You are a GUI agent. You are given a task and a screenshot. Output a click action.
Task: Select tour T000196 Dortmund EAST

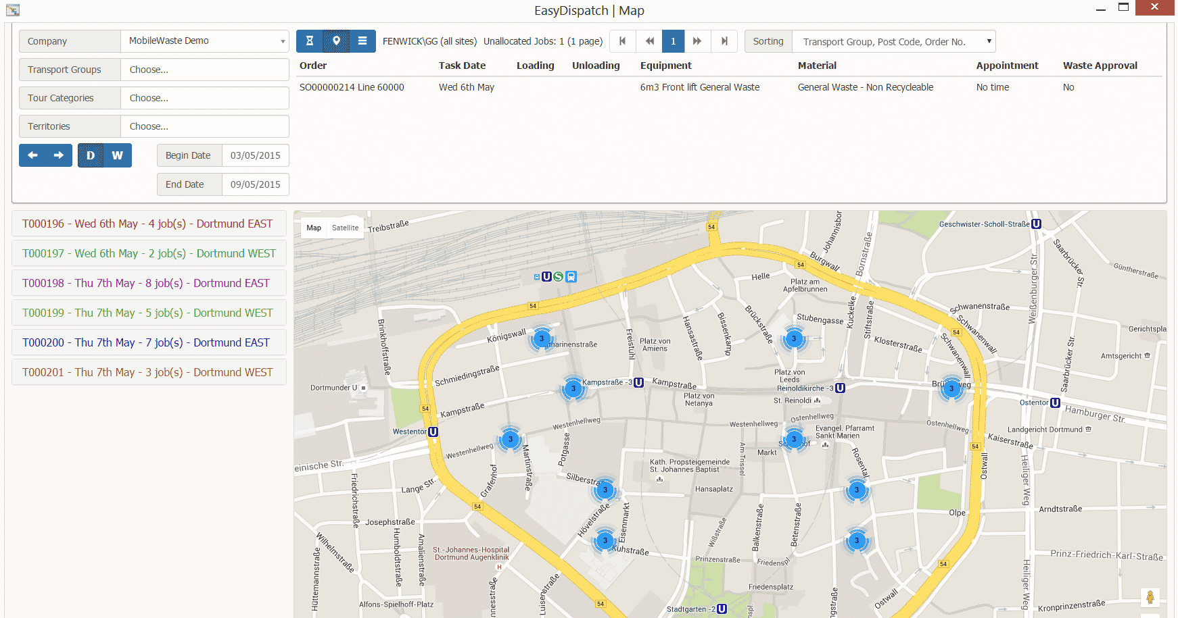point(149,224)
